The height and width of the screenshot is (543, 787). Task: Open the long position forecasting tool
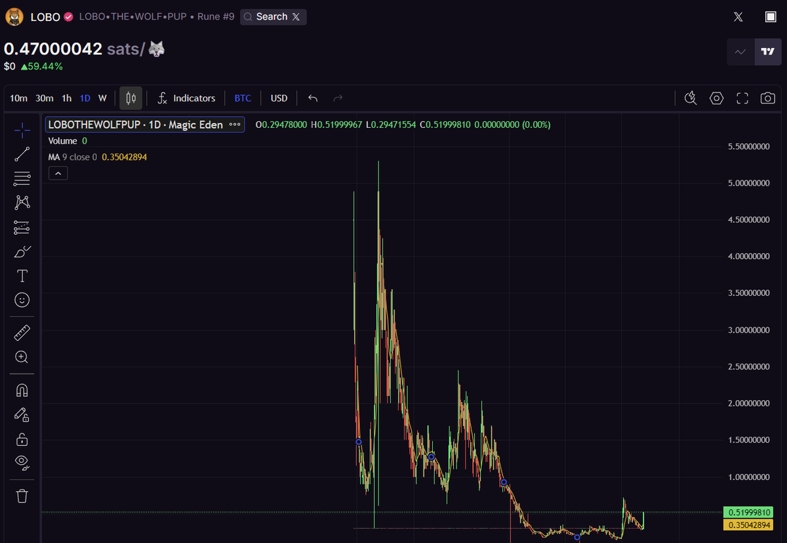tap(22, 227)
